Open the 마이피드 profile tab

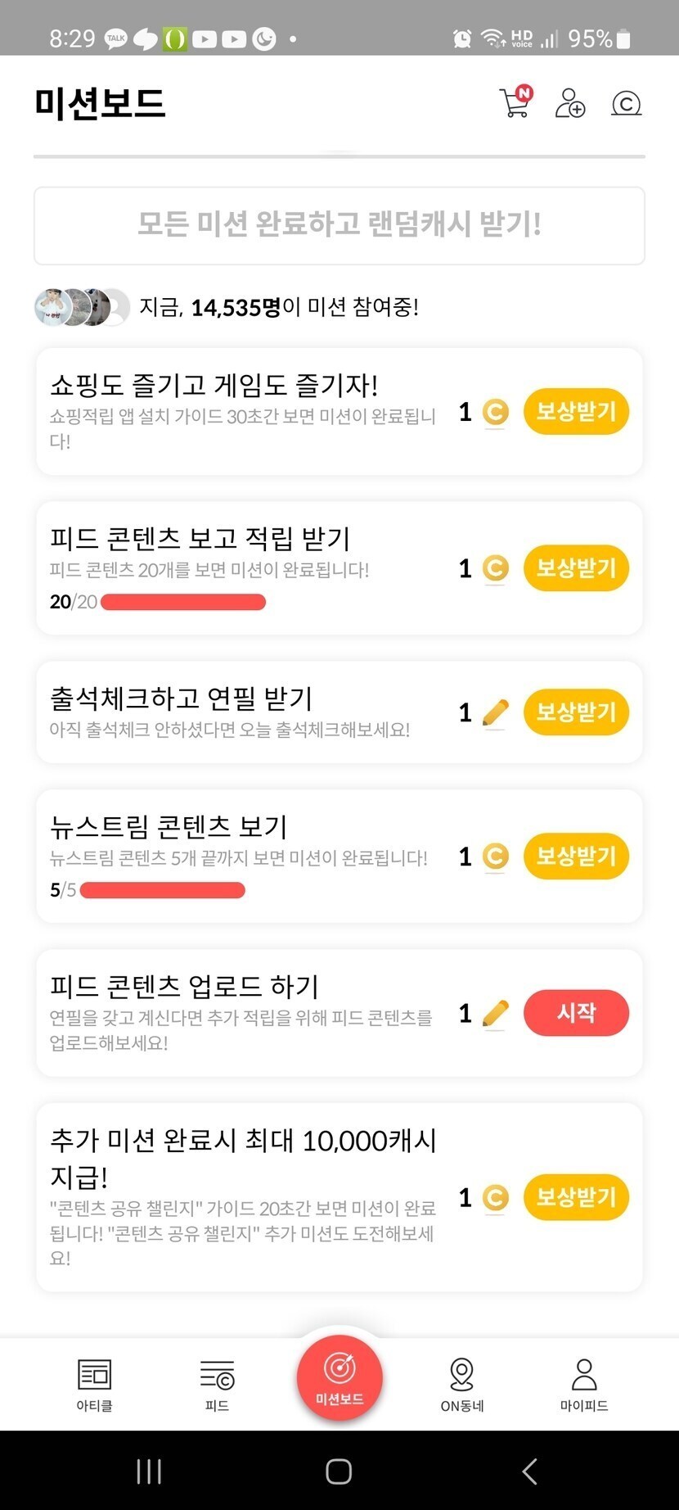click(x=584, y=1384)
